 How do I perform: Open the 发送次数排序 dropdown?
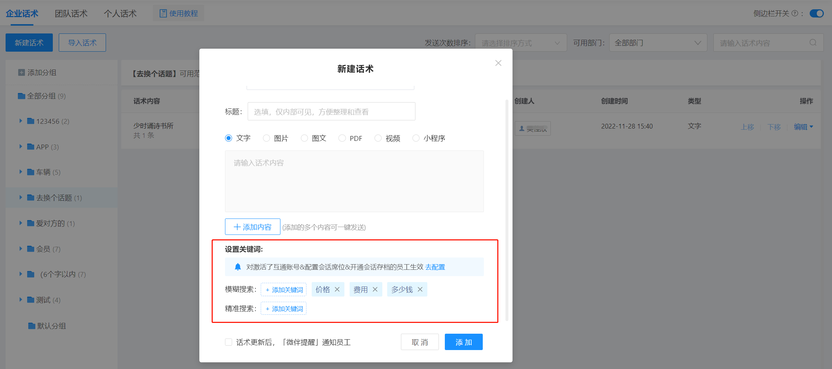520,43
